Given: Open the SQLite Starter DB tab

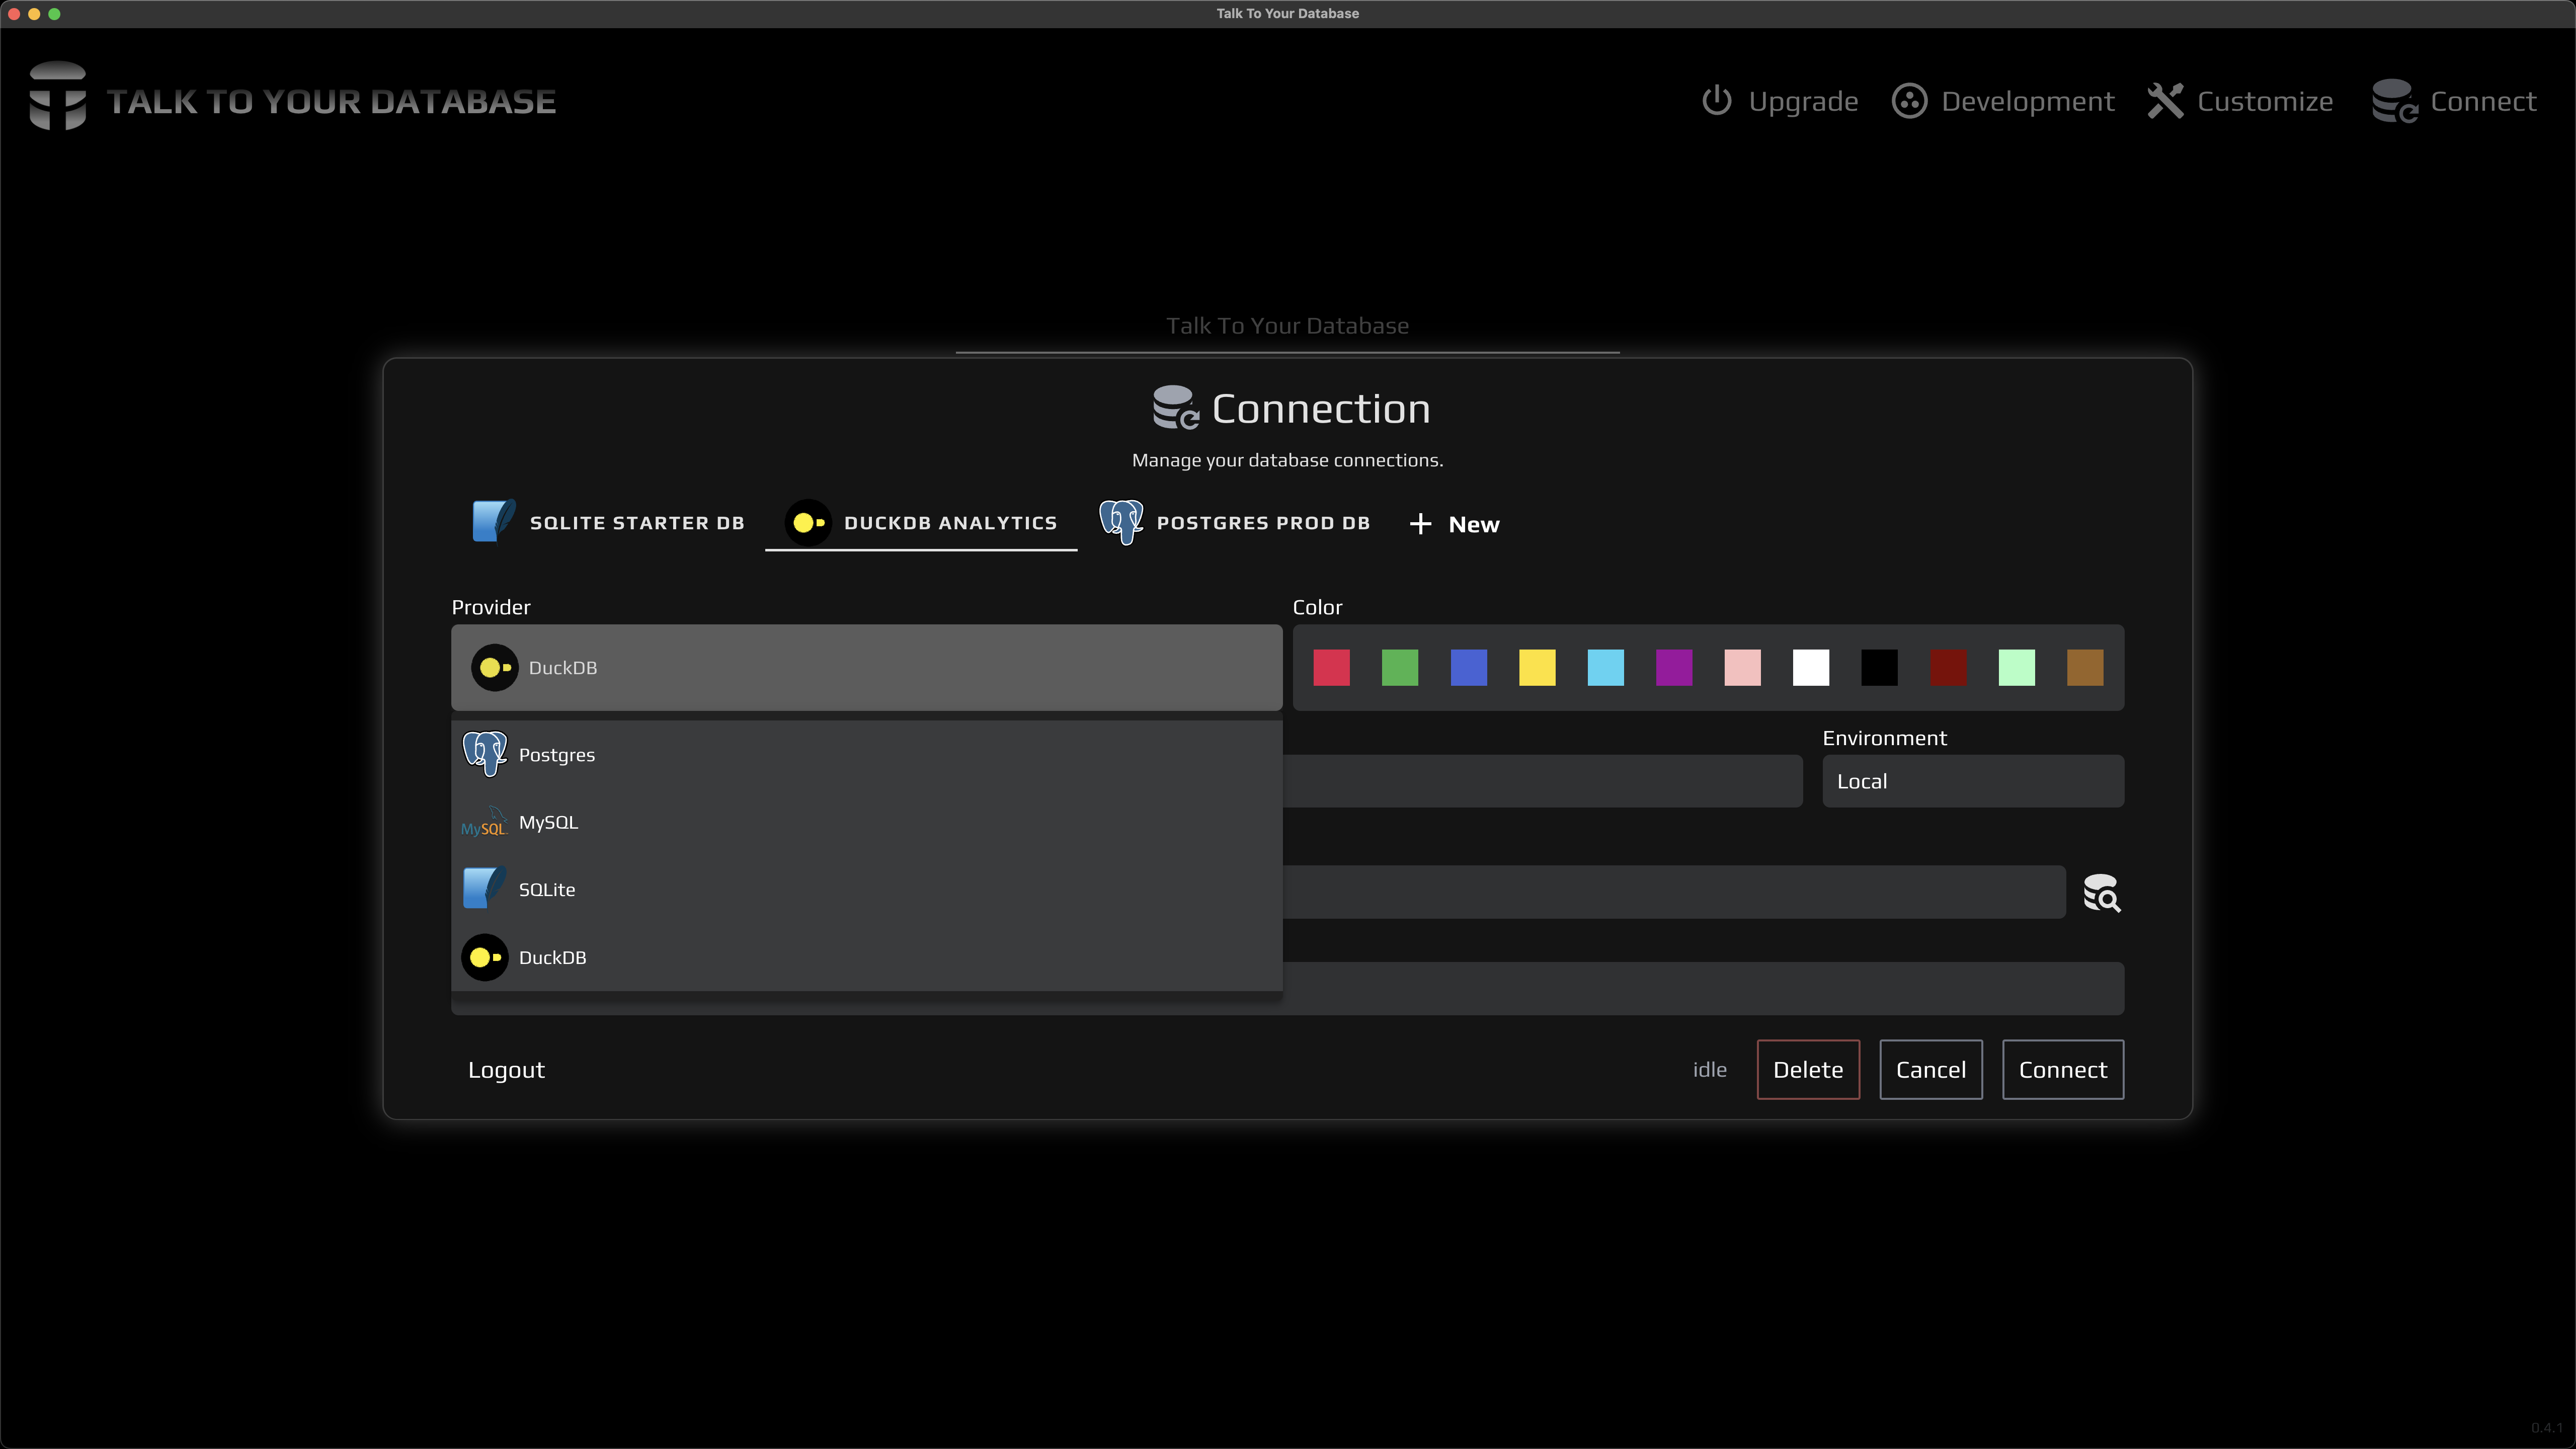Looking at the screenshot, I should (x=608, y=523).
